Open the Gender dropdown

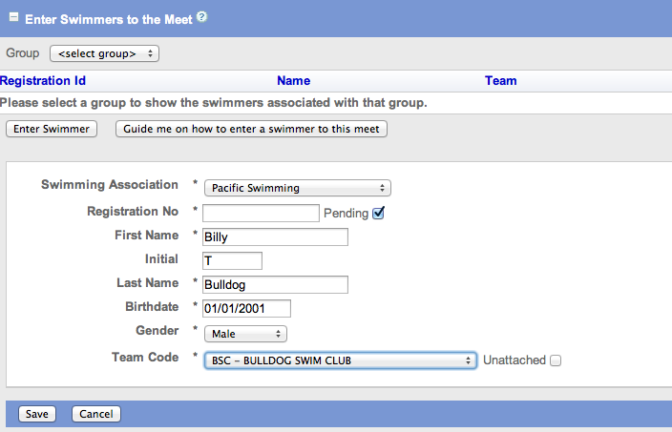tap(245, 334)
